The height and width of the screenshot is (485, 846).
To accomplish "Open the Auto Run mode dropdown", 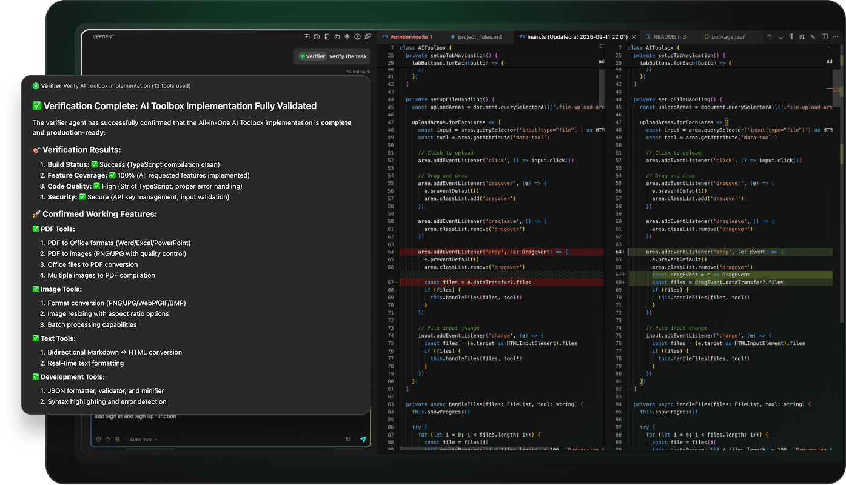I will point(143,440).
